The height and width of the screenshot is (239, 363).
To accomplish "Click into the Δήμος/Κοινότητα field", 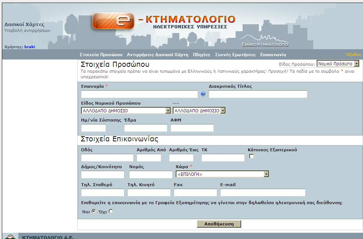I will point(103,175).
